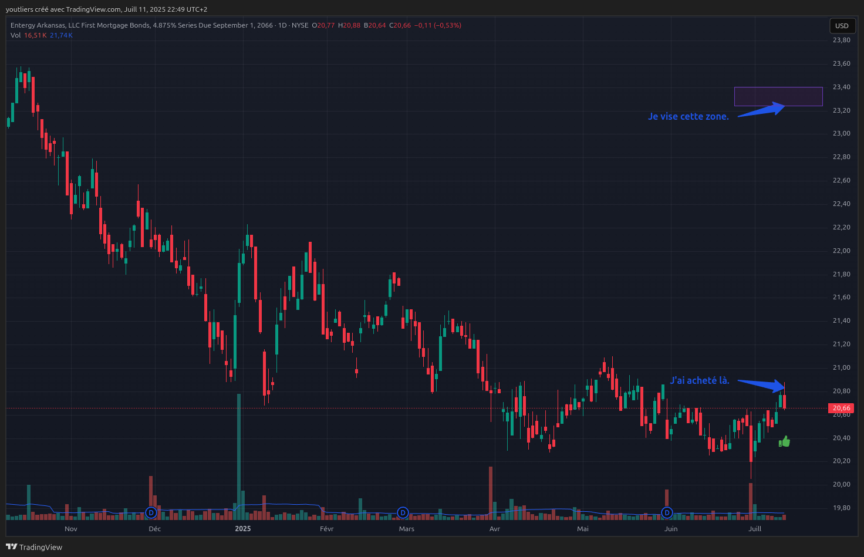
Task: Click the 21,74K volume average value
Action: tap(61, 35)
